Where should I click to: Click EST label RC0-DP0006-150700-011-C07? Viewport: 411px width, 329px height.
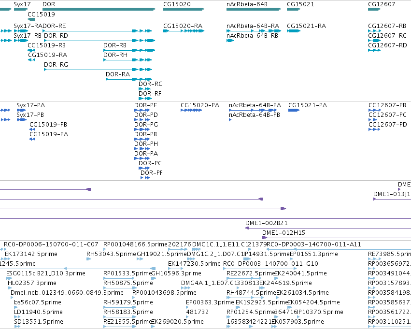(51, 244)
